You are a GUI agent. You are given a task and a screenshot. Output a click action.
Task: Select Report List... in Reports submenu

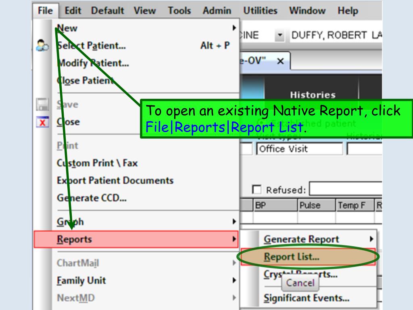coord(308,256)
